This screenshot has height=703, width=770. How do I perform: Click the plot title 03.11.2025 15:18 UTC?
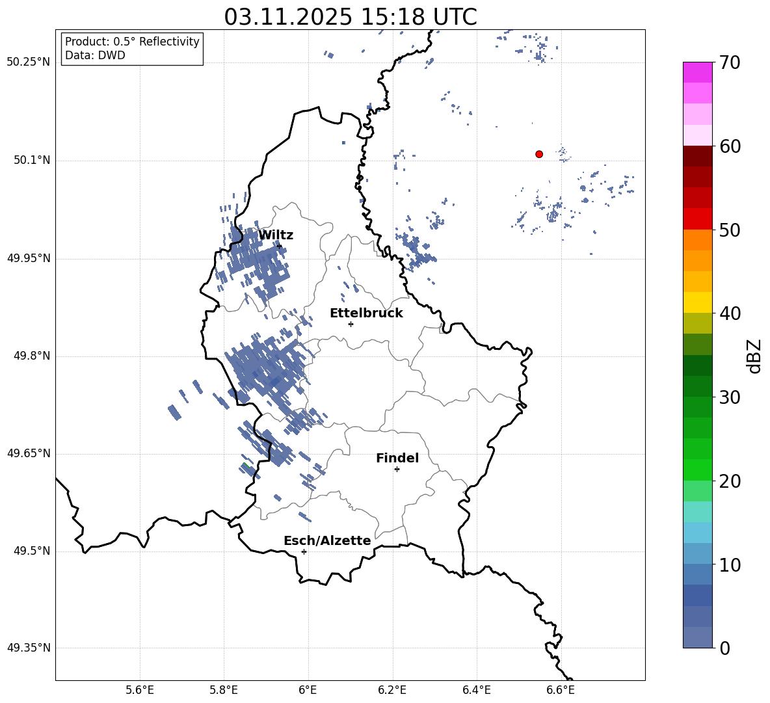[351, 17]
